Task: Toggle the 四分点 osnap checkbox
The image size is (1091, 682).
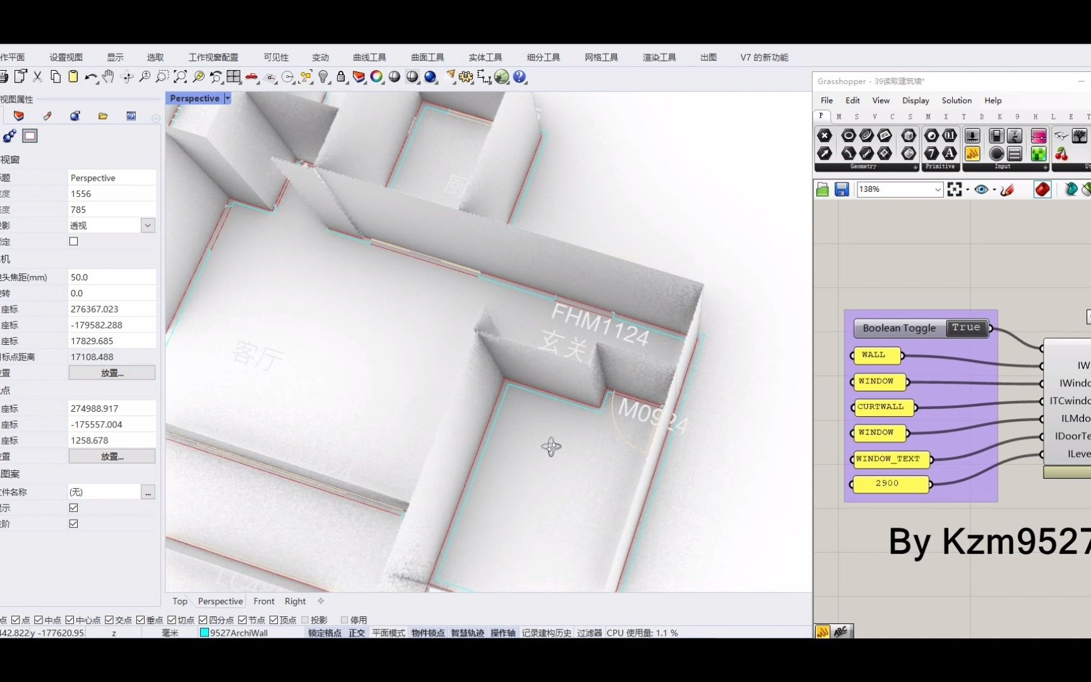Action: click(203, 620)
